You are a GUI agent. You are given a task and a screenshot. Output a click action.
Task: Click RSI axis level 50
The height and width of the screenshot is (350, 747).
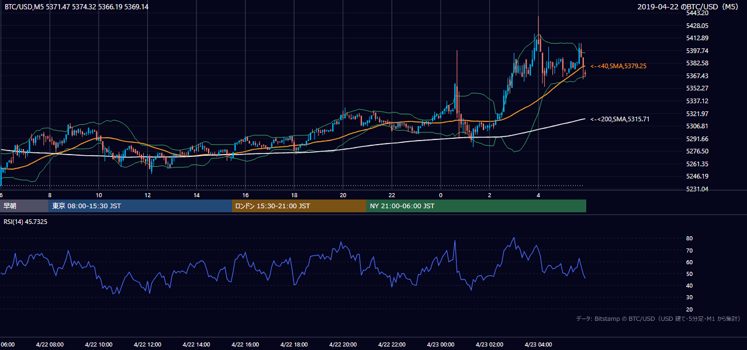click(689, 274)
